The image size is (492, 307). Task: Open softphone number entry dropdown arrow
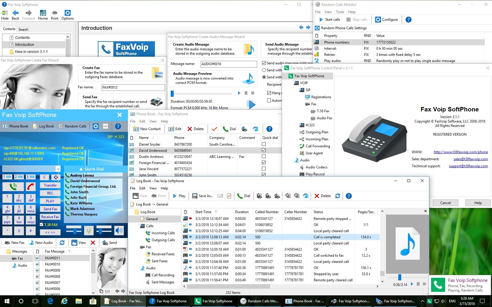click(58, 169)
